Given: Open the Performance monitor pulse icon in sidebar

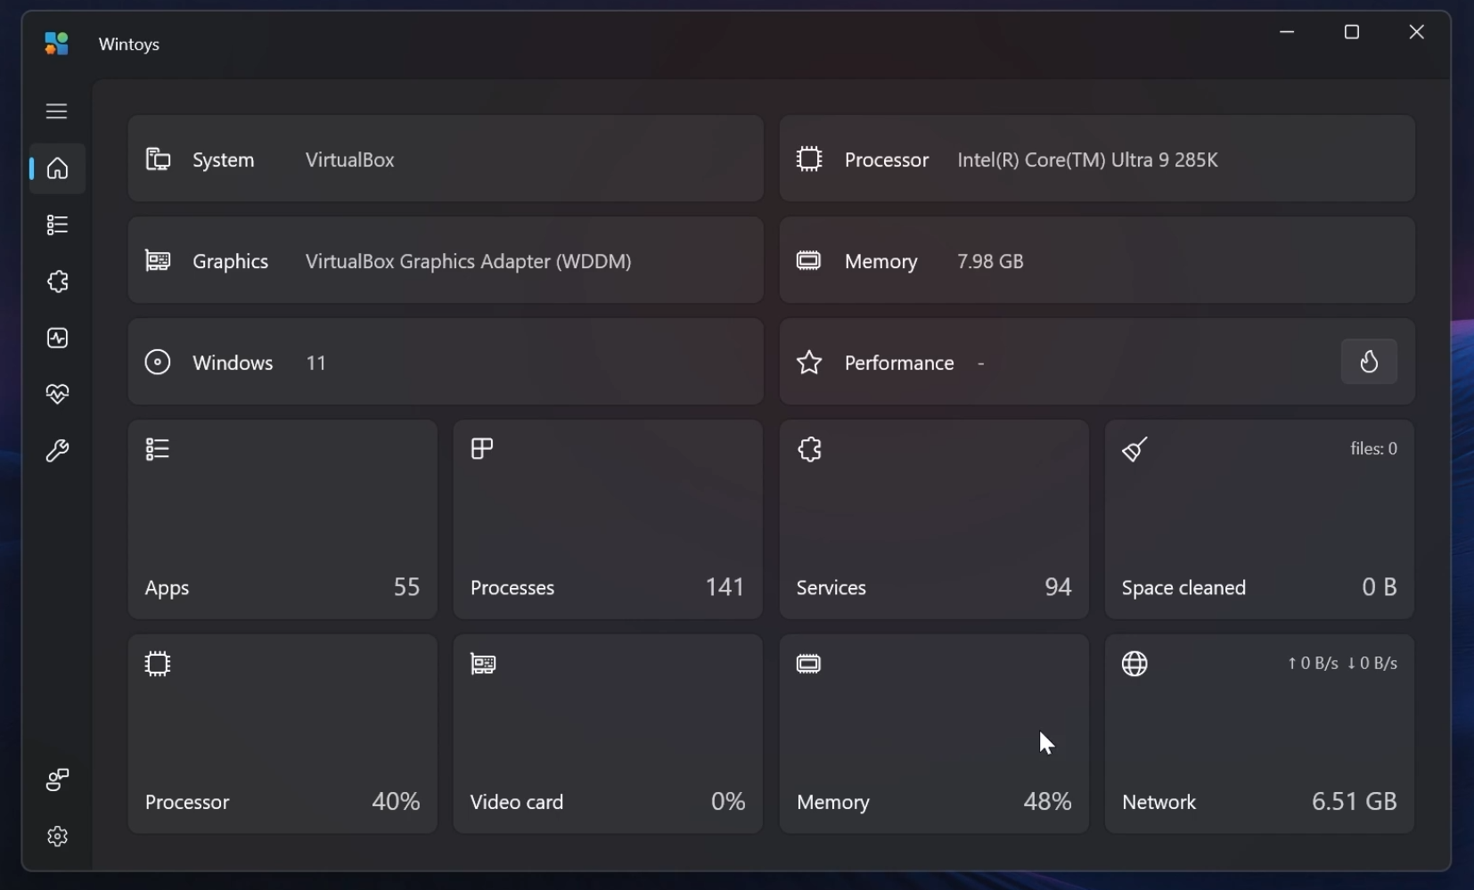Looking at the screenshot, I should [x=56, y=338].
